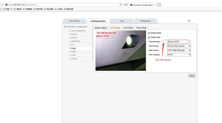Click the Parameter Configuration wrench heading
The height and width of the screenshot is (123, 222).
coord(76,27)
